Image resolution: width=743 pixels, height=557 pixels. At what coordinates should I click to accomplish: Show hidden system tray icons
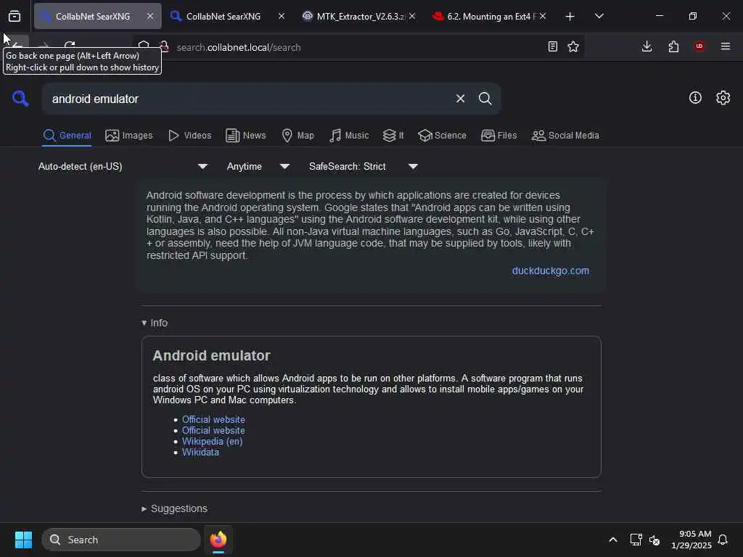(x=612, y=540)
